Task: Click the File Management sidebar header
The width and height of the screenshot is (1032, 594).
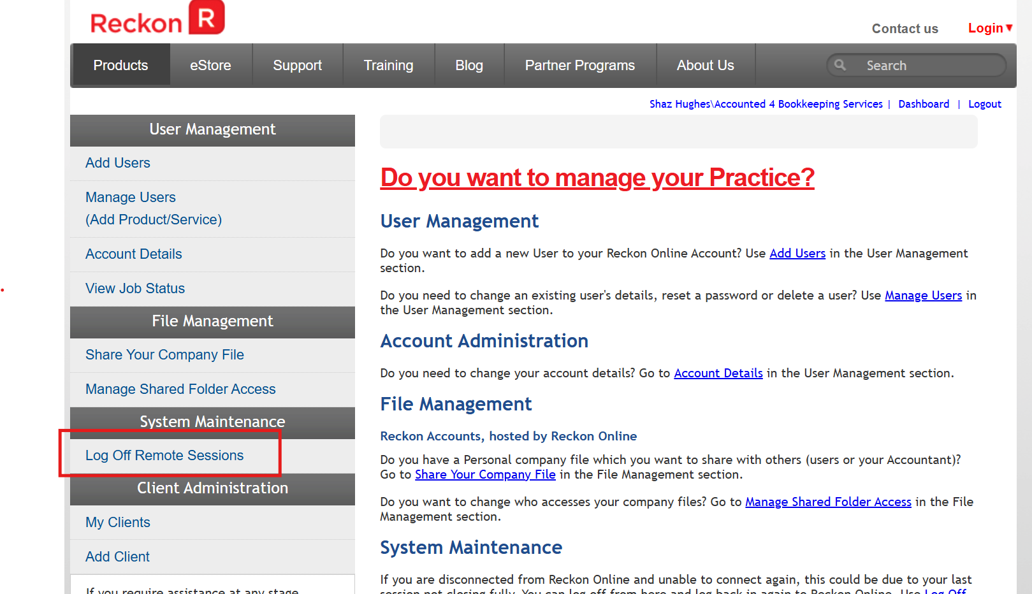Action: pos(212,322)
